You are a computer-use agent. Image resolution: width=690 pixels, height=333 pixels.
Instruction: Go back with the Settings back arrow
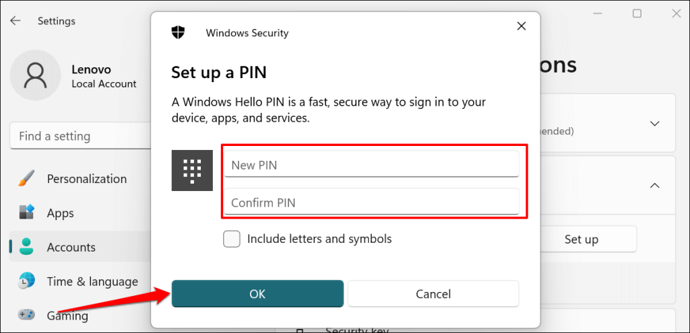15,21
